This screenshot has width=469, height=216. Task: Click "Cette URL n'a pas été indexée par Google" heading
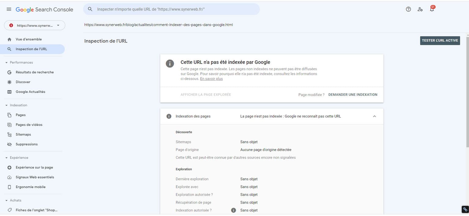(225, 62)
